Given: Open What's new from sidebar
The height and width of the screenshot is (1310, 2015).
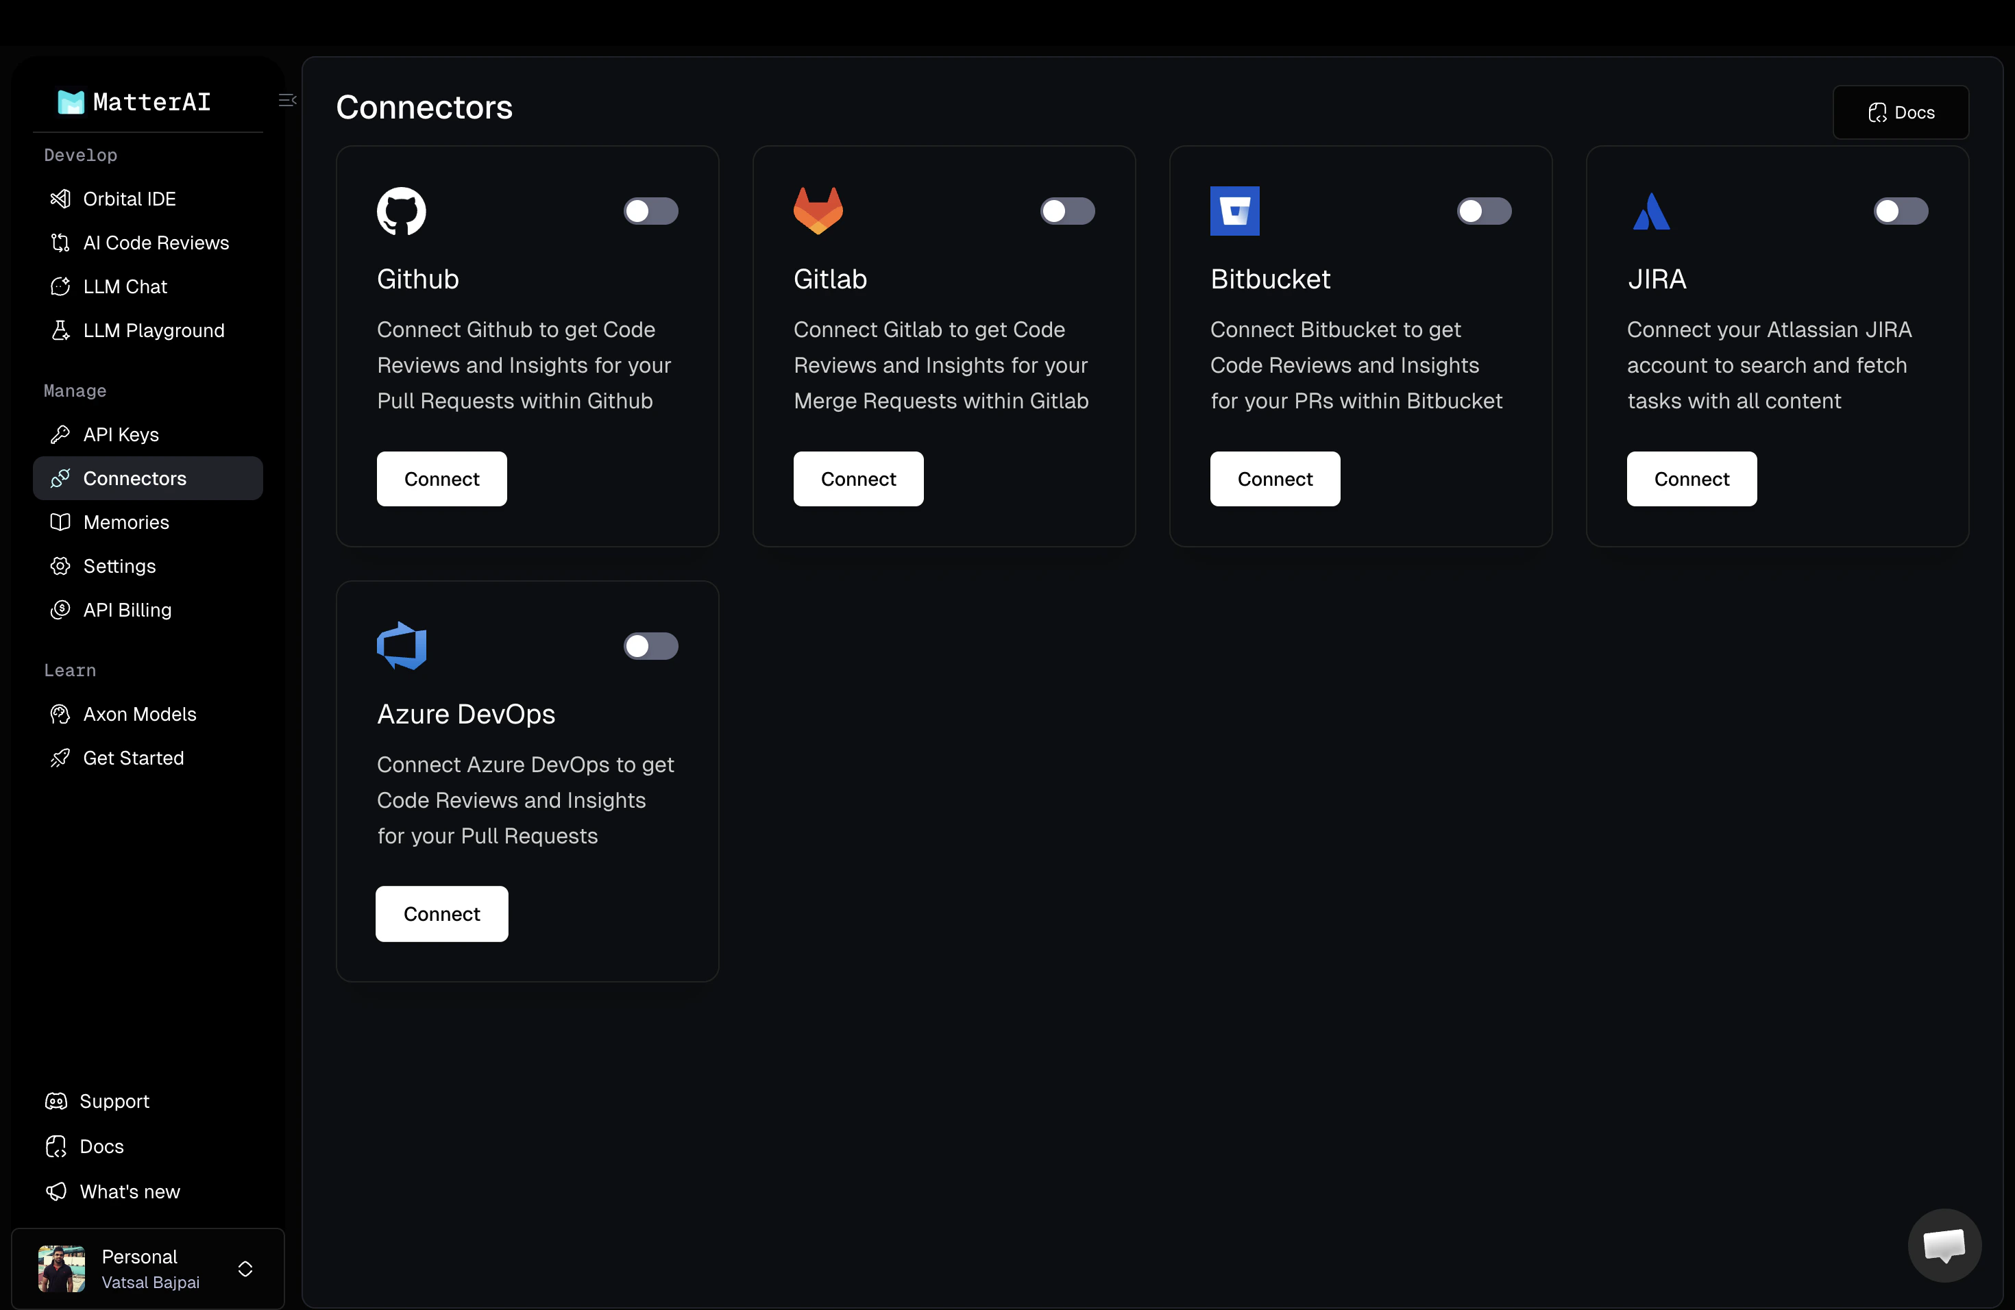Looking at the screenshot, I should (x=129, y=1191).
